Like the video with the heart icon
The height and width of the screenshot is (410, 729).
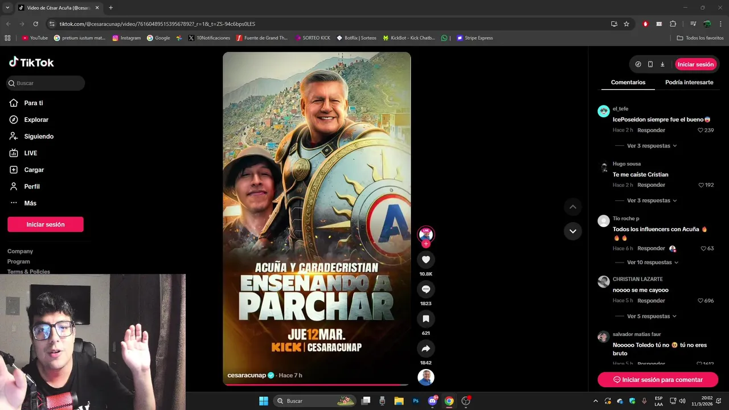(x=425, y=260)
